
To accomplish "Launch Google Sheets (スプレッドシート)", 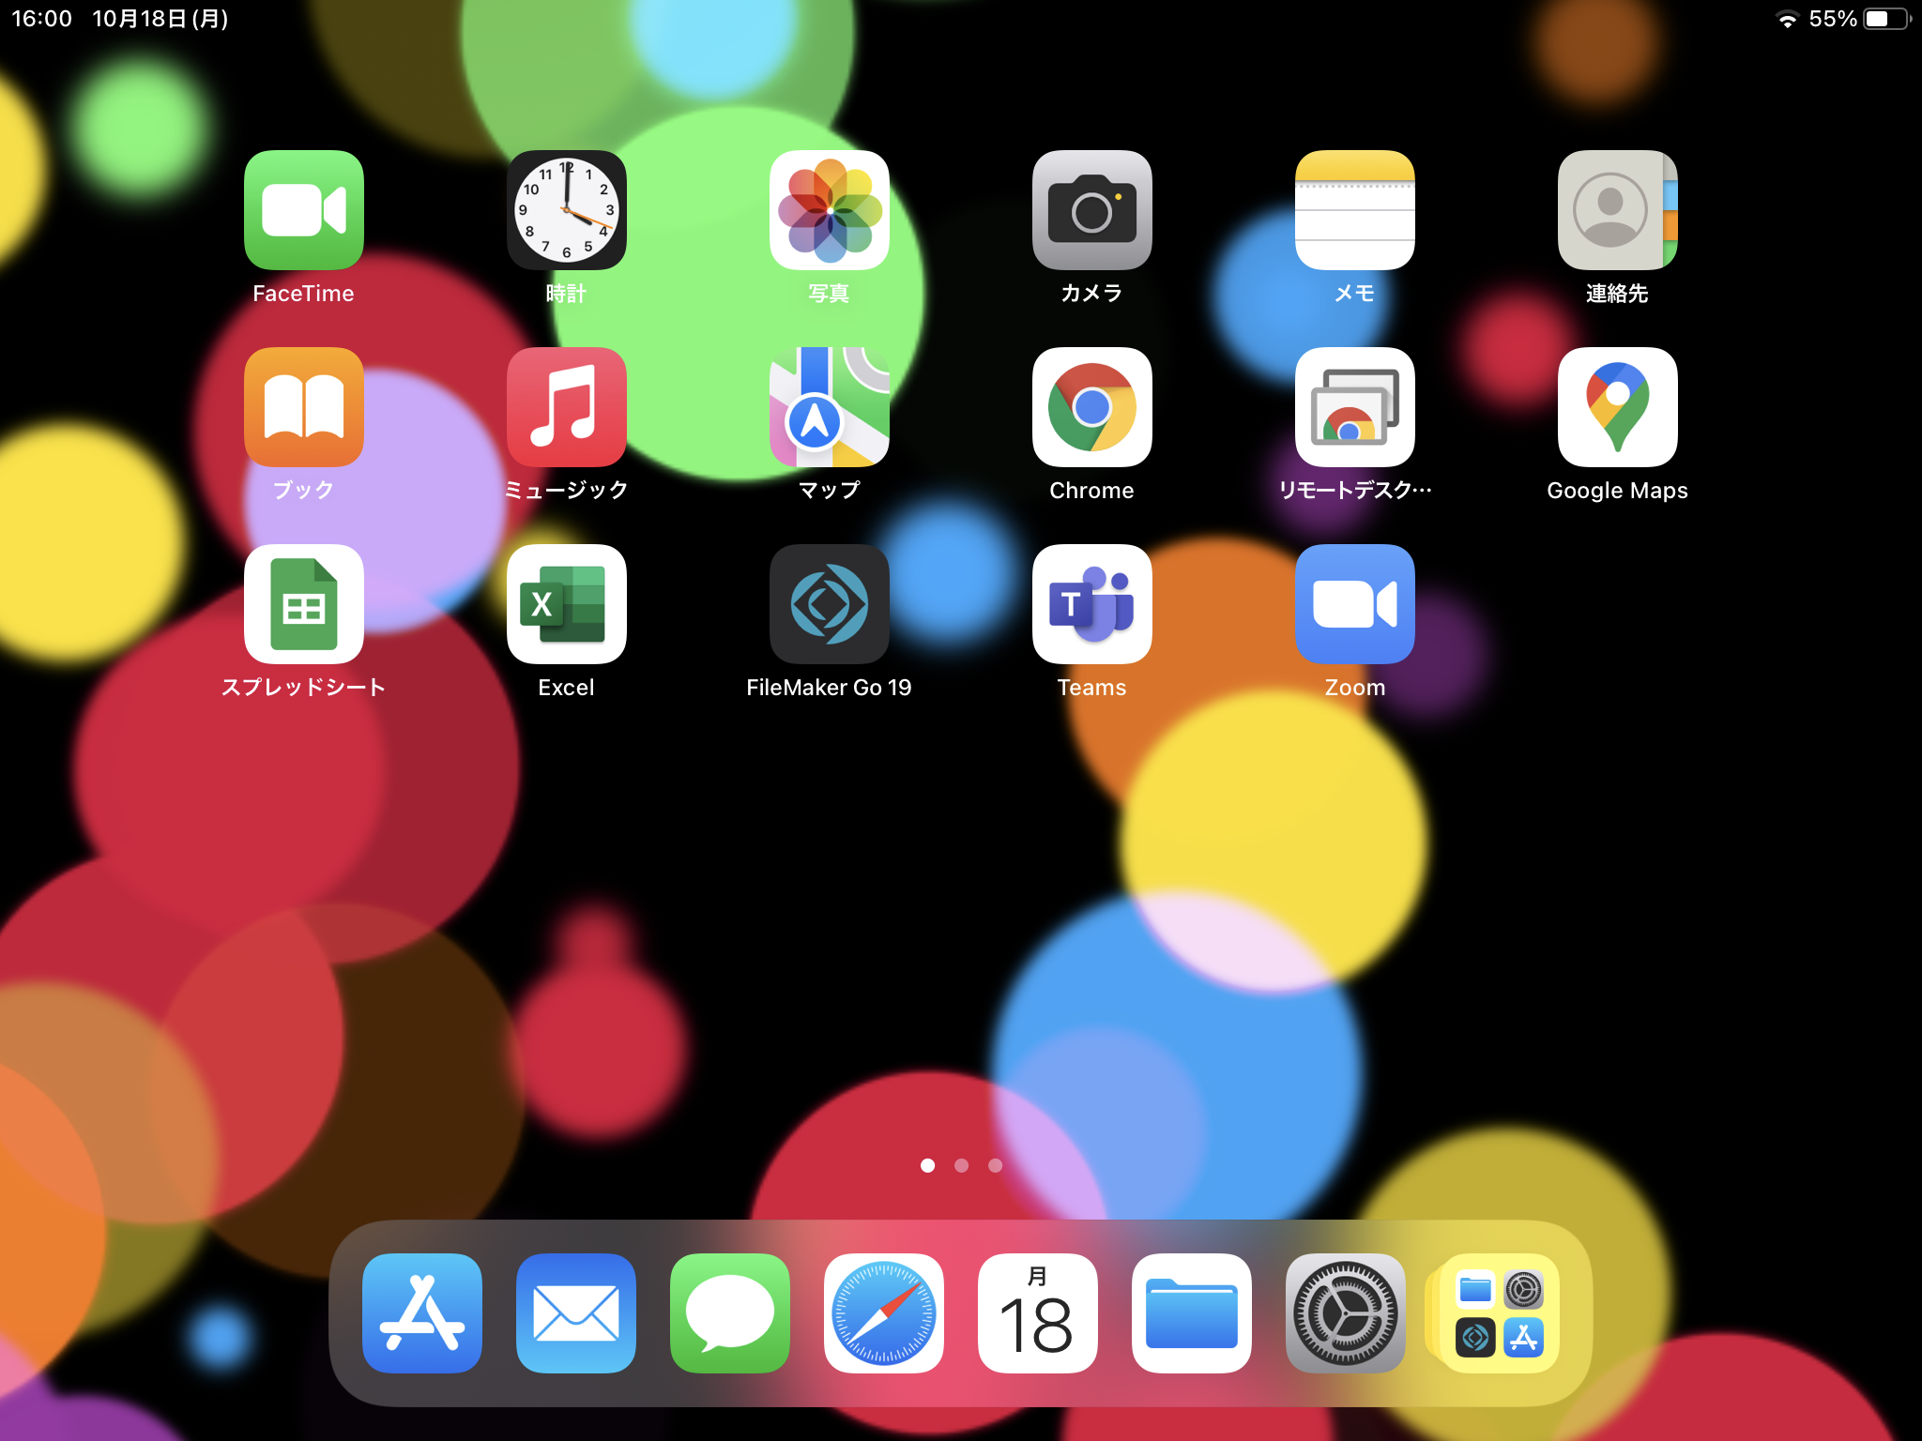I will click(x=304, y=604).
